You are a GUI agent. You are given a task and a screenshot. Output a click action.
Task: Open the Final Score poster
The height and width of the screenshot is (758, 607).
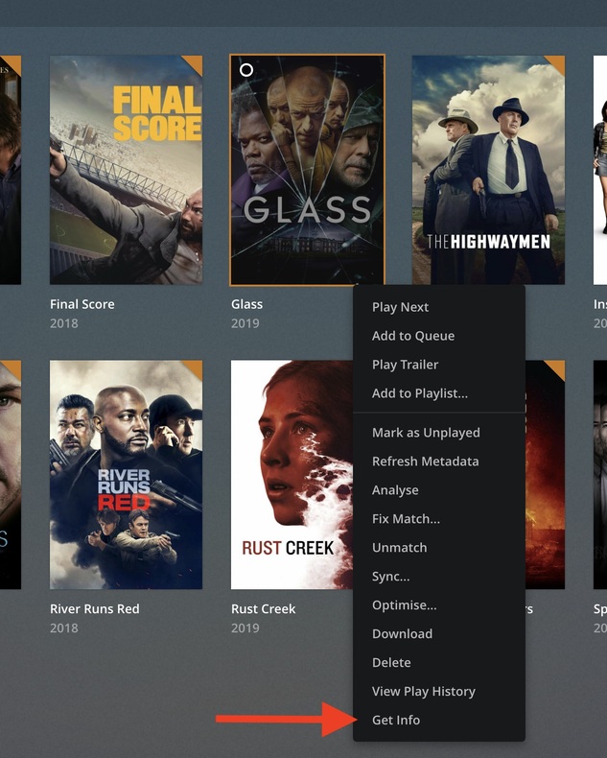[127, 170]
